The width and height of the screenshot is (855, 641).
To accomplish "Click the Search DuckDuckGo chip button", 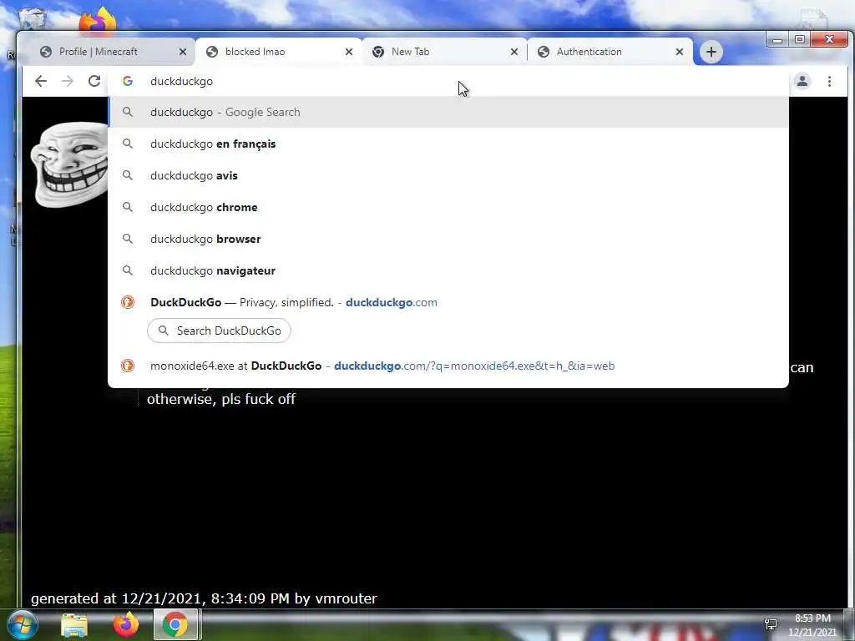I will coord(219,331).
